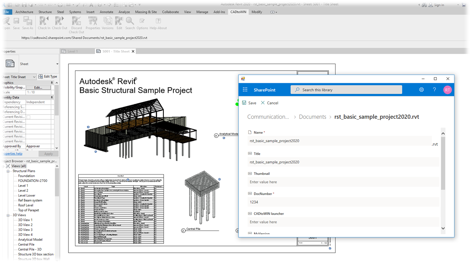This screenshot has width=471, height=263.
Task: Collapse the 3D Views tree node
Action: [x=8, y=215]
